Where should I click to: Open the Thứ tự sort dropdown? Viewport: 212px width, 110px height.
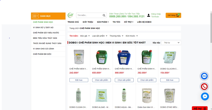pos(171,42)
